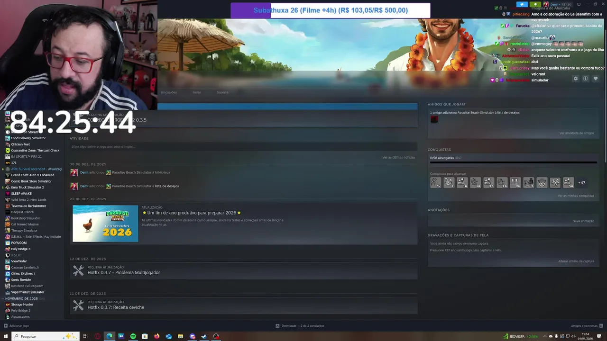Screen dimensions: 607x341
Task: Create Nova anotação note
Action: click(x=583, y=221)
